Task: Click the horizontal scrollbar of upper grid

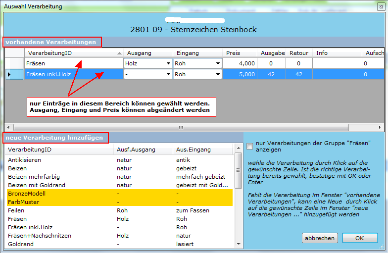Action: (181, 127)
